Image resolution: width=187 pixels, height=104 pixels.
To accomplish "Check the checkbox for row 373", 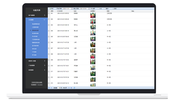I will point(49,83).
